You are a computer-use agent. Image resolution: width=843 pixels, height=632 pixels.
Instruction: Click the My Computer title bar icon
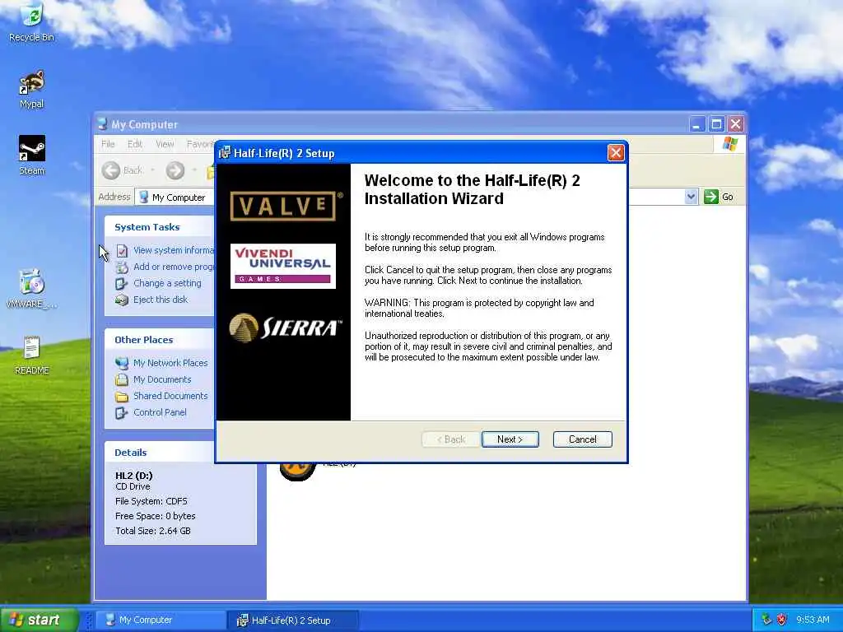[102, 124]
